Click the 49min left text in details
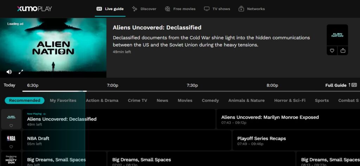 pos(122,52)
